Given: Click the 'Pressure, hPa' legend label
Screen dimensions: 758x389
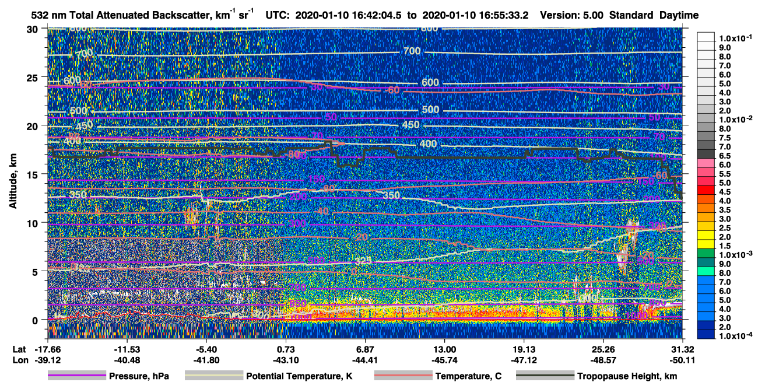Looking at the screenshot, I should (139, 377).
